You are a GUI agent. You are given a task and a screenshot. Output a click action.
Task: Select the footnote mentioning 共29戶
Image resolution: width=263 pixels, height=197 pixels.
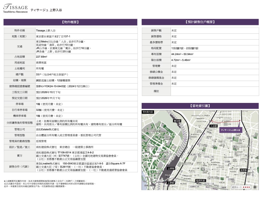coord(46,181)
